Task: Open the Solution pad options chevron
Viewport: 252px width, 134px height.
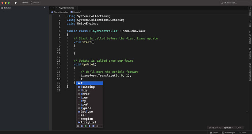Action: [47, 8]
